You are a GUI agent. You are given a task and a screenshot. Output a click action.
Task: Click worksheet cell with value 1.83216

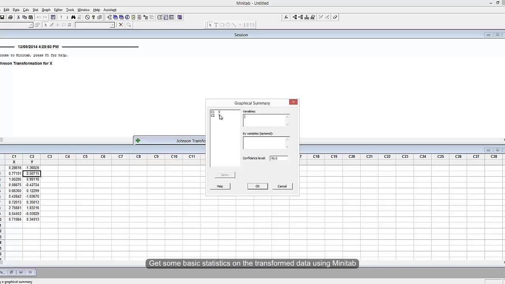(x=32, y=208)
